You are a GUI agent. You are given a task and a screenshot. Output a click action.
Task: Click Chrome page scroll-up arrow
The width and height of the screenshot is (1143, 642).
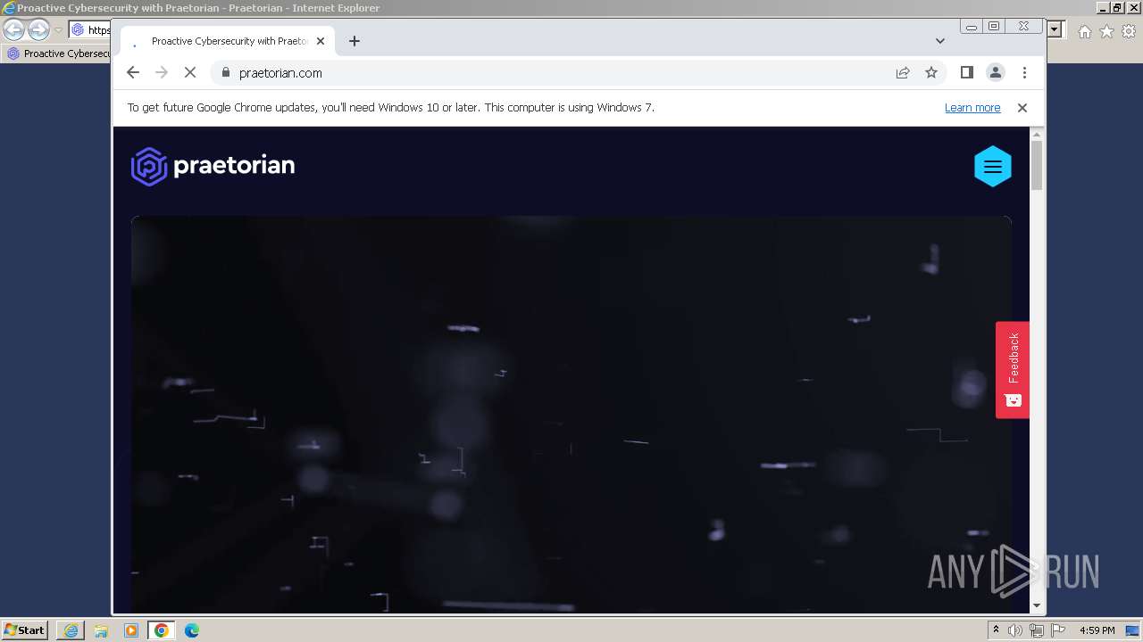[x=1037, y=134]
